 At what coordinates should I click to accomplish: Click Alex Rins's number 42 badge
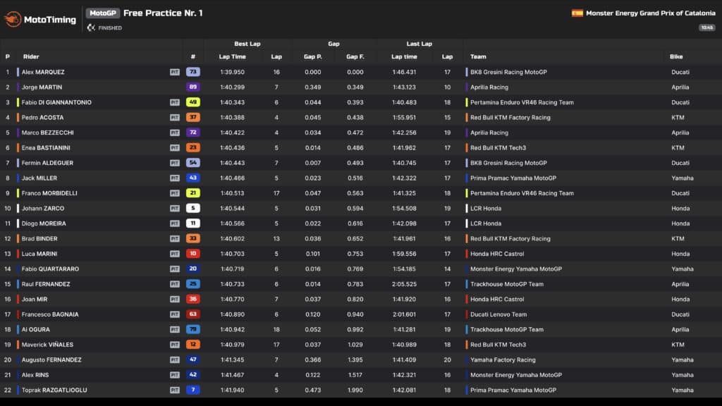[x=193, y=375]
